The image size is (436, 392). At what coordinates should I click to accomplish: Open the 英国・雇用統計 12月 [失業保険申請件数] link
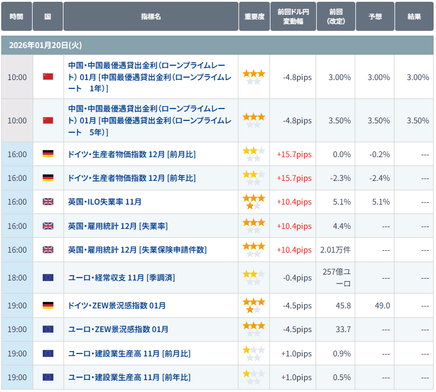(137, 250)
